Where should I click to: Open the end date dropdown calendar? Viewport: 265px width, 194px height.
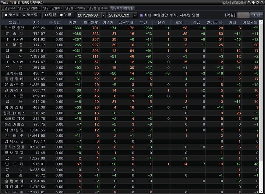click(135, 15)
